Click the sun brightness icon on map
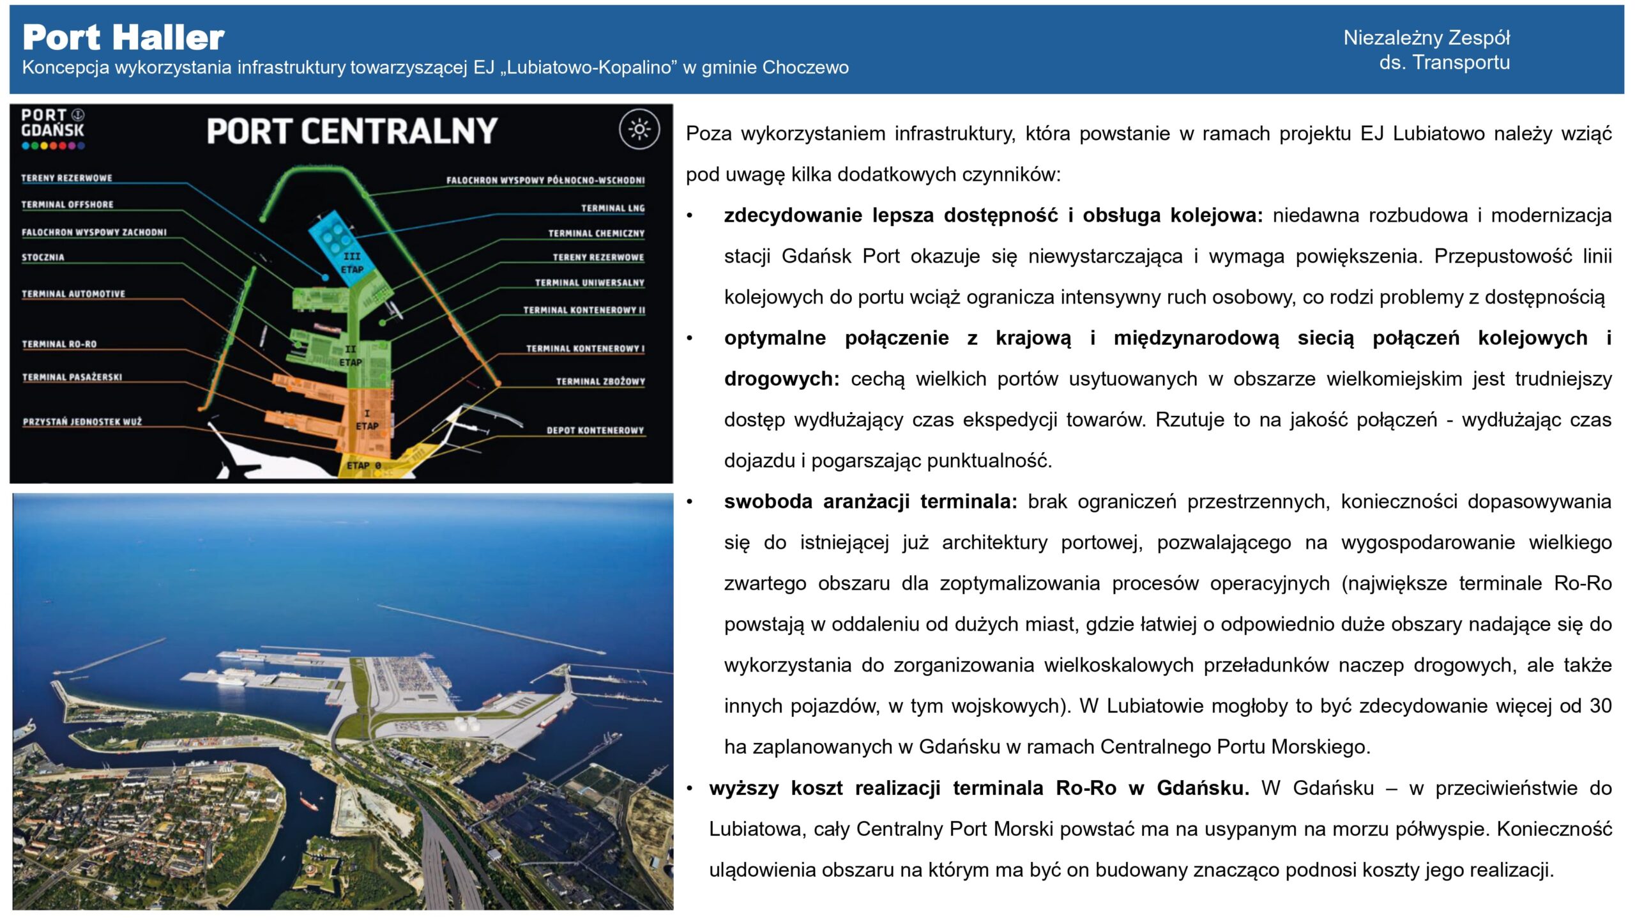1635x920 pixels. tap(639, 130)
